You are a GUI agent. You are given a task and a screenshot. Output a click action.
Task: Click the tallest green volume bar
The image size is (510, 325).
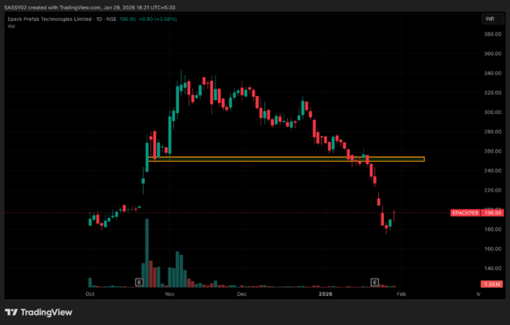pos(147,253)
